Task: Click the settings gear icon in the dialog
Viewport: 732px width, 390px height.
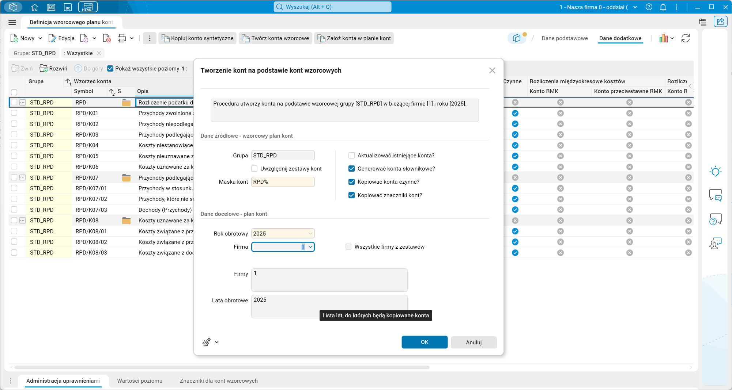Action: 207,342
